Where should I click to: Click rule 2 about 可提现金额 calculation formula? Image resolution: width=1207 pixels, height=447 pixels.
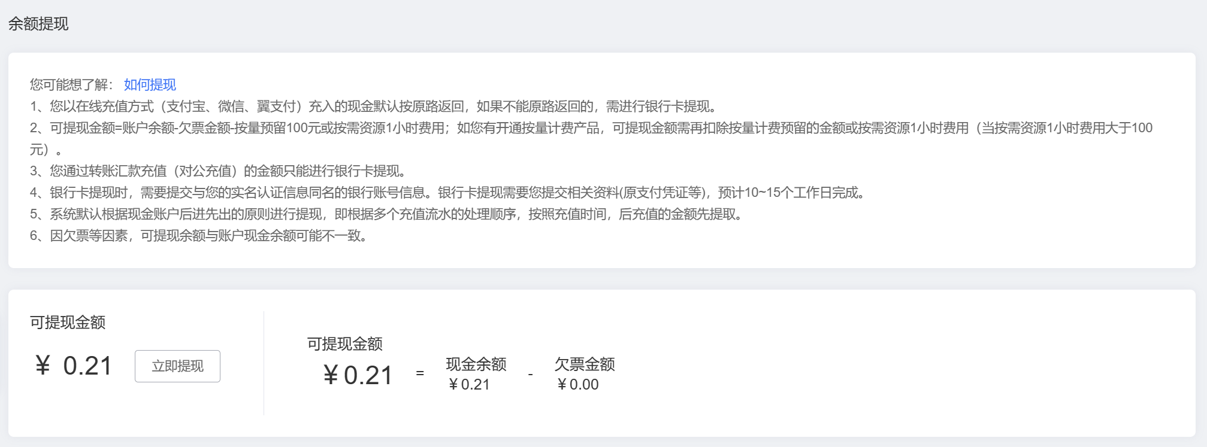click(x=591, y=139)
